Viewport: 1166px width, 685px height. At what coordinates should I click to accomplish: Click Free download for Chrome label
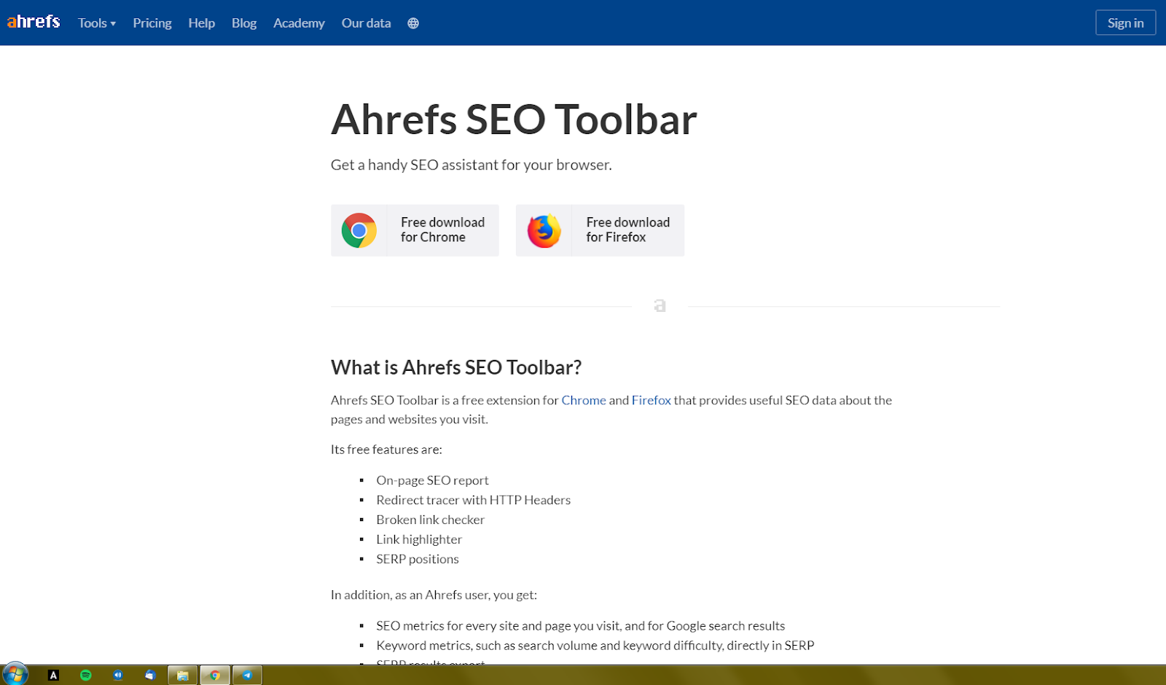coord(442,230)
